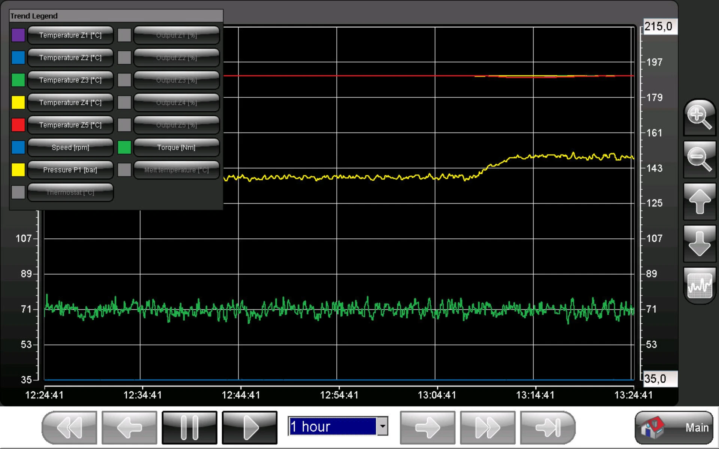Fast forward with double right arrows
Screen dimensions: 719x449
488,427
